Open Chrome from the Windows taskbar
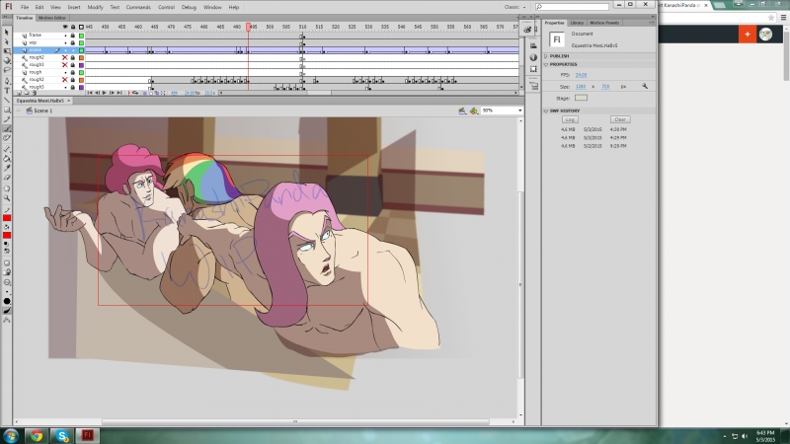Image resolution: width=790 pixels, height=444 pixels. (x=37, y=435)
